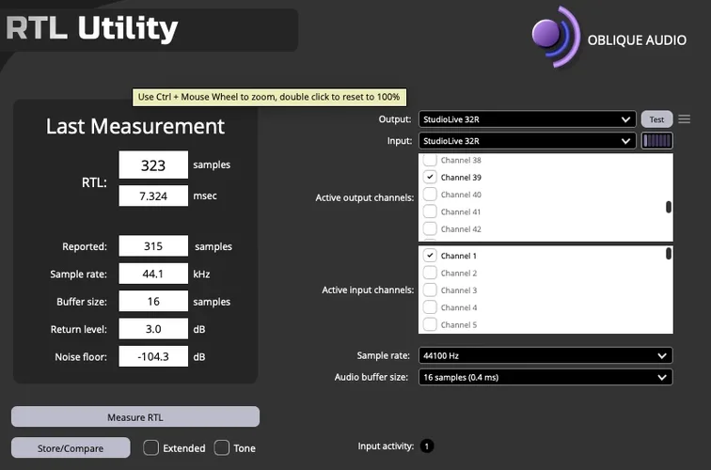Image resolution: width=711 pixels, height=470 pixels.
Task: Click the Input activity indicator 1
Action: [427, 446]
